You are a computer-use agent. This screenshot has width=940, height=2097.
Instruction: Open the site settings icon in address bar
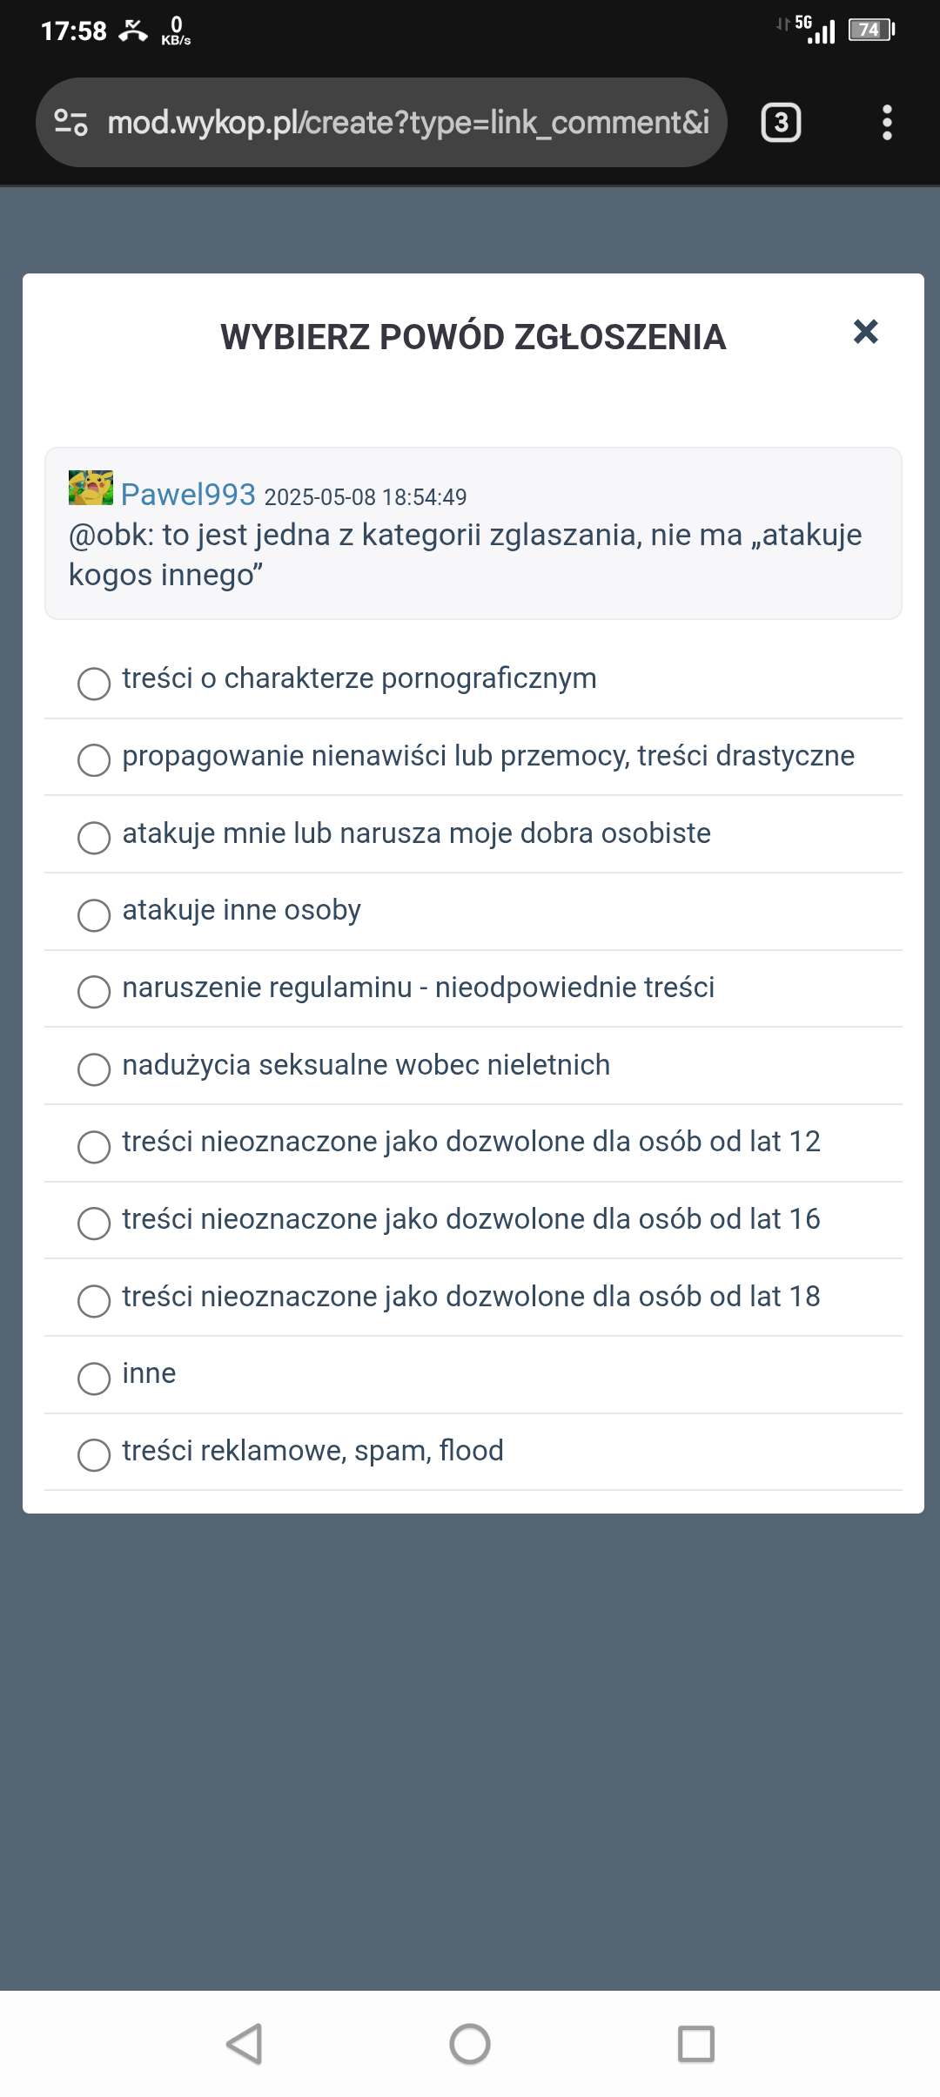coord(70,123)
